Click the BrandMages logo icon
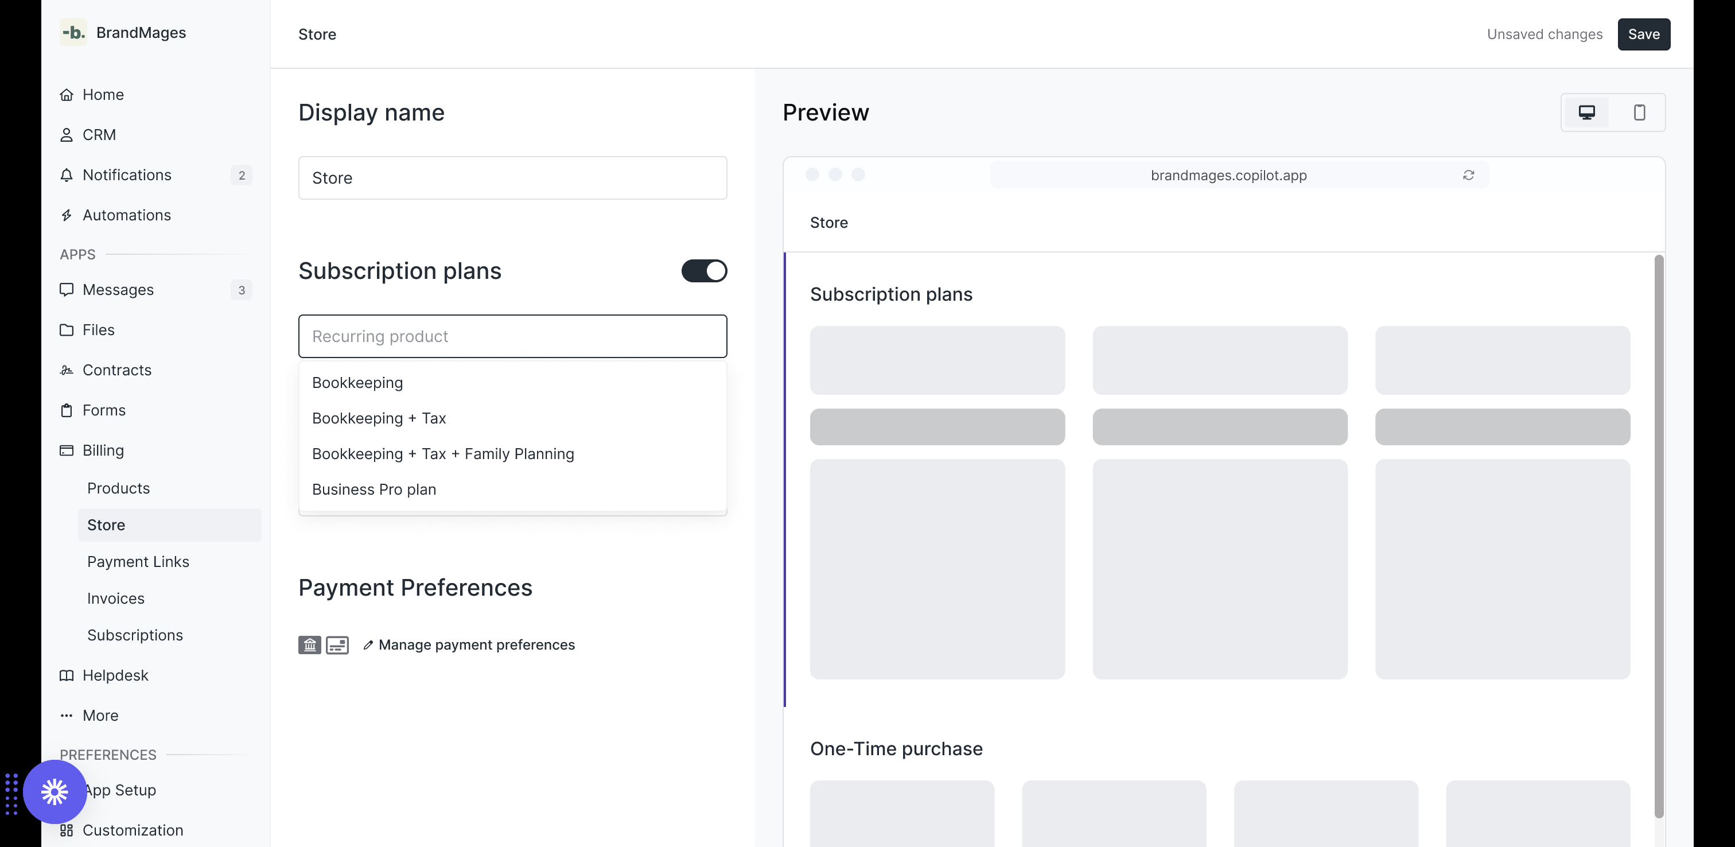 [x=73, y=32]
